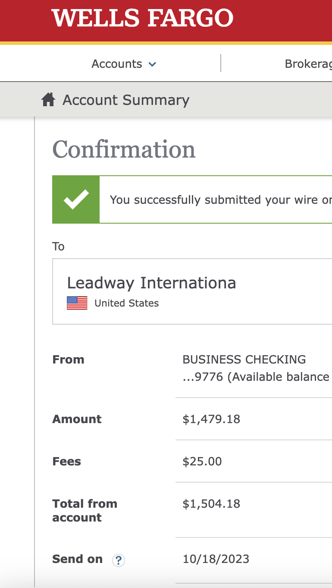The width and height of the screenshot is (332, 588).
Task: Open the Accounts menu
Action: pos(124,64)
